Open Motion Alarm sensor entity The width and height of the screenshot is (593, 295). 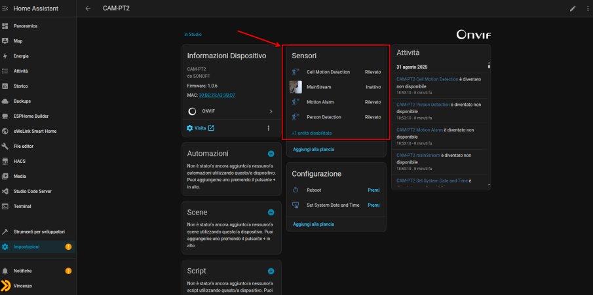336,102
